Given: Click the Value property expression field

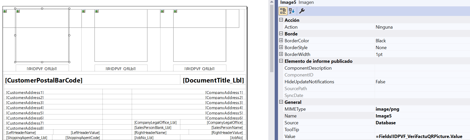Looking at the screenshot, I should [x=419, y=136].
